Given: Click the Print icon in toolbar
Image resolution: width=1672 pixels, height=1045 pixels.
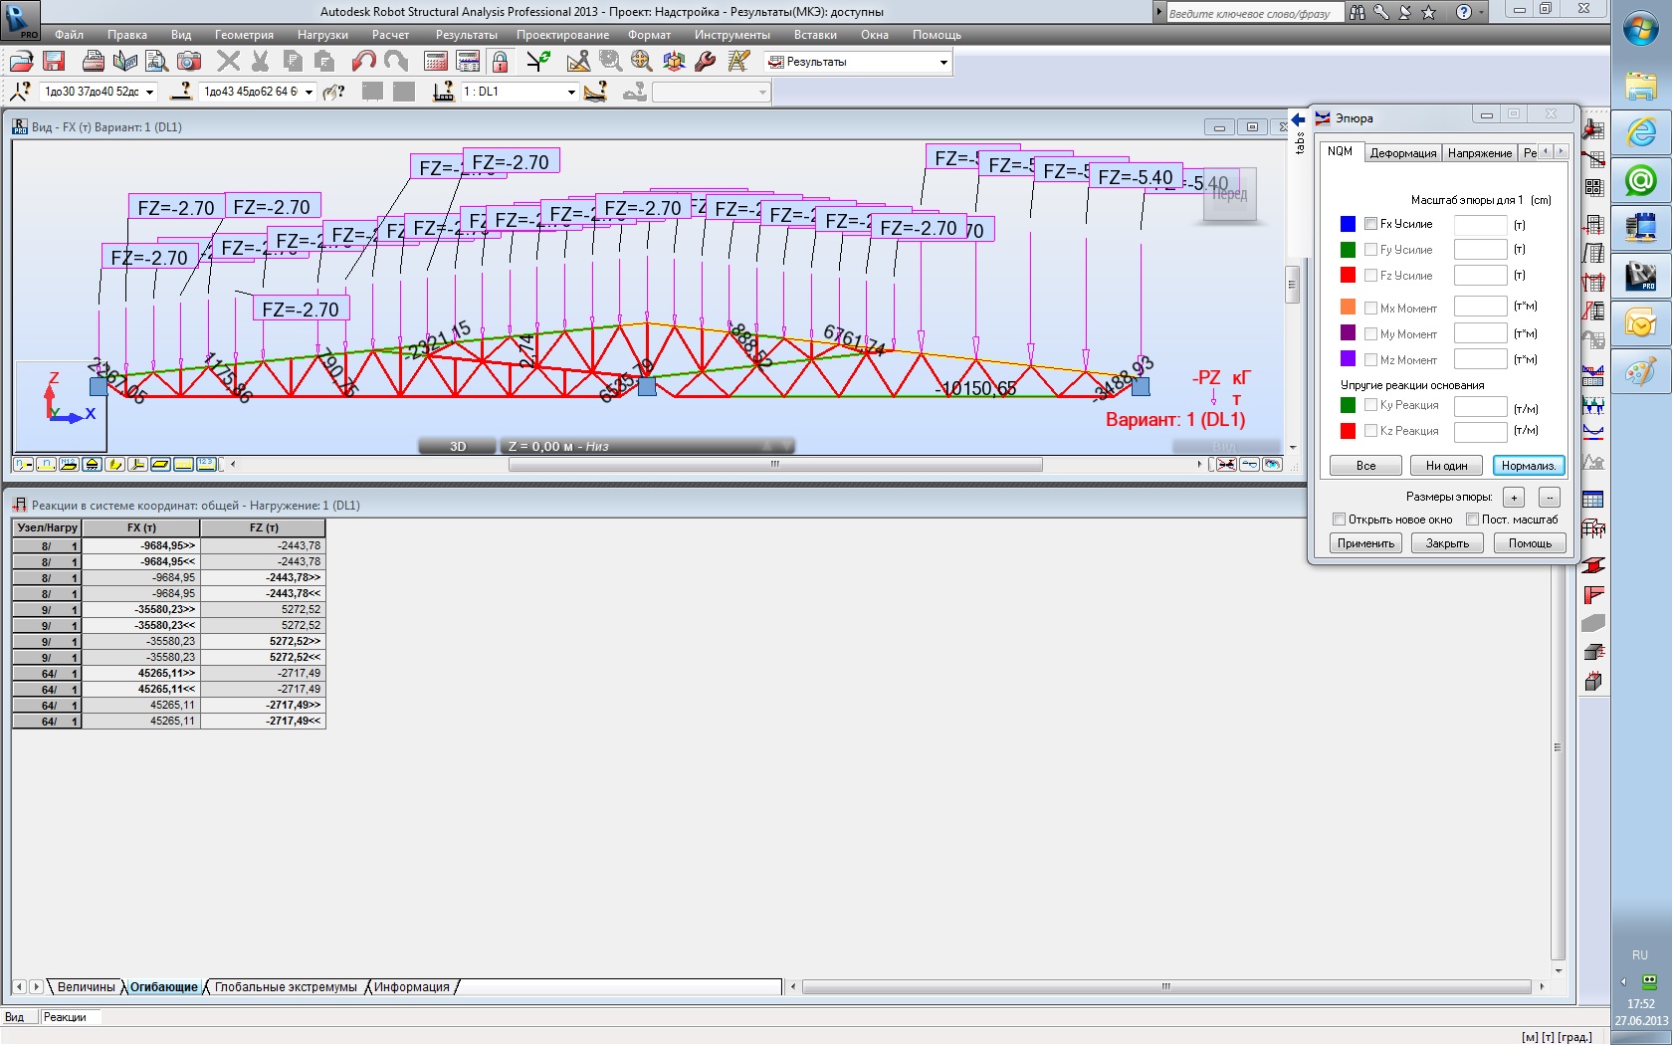Looking at the screenshot, I should point(94,62).
